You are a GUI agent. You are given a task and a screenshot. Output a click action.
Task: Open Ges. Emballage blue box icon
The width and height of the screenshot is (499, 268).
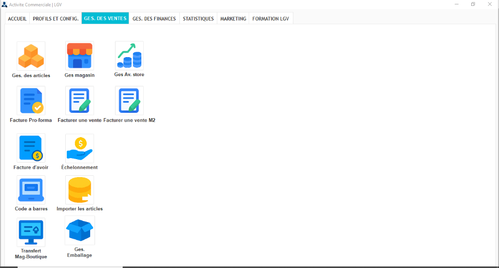[79, 230]
